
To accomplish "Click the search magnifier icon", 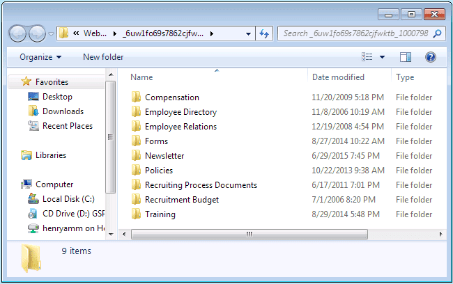I will pos(438,33).
